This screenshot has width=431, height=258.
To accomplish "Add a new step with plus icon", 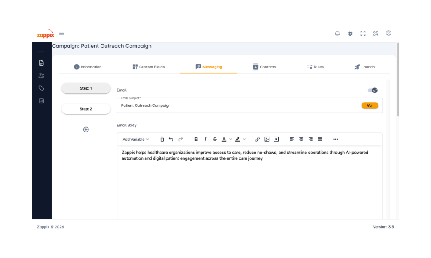I will click(x=86, y=129).
